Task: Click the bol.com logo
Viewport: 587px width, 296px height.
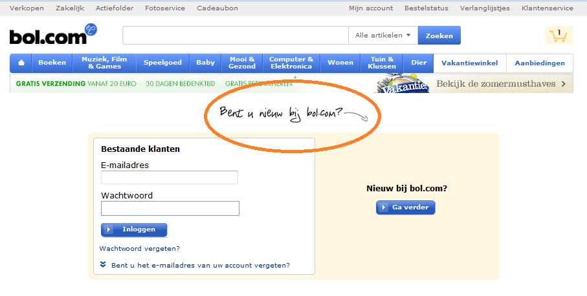Action: (53, 34)
